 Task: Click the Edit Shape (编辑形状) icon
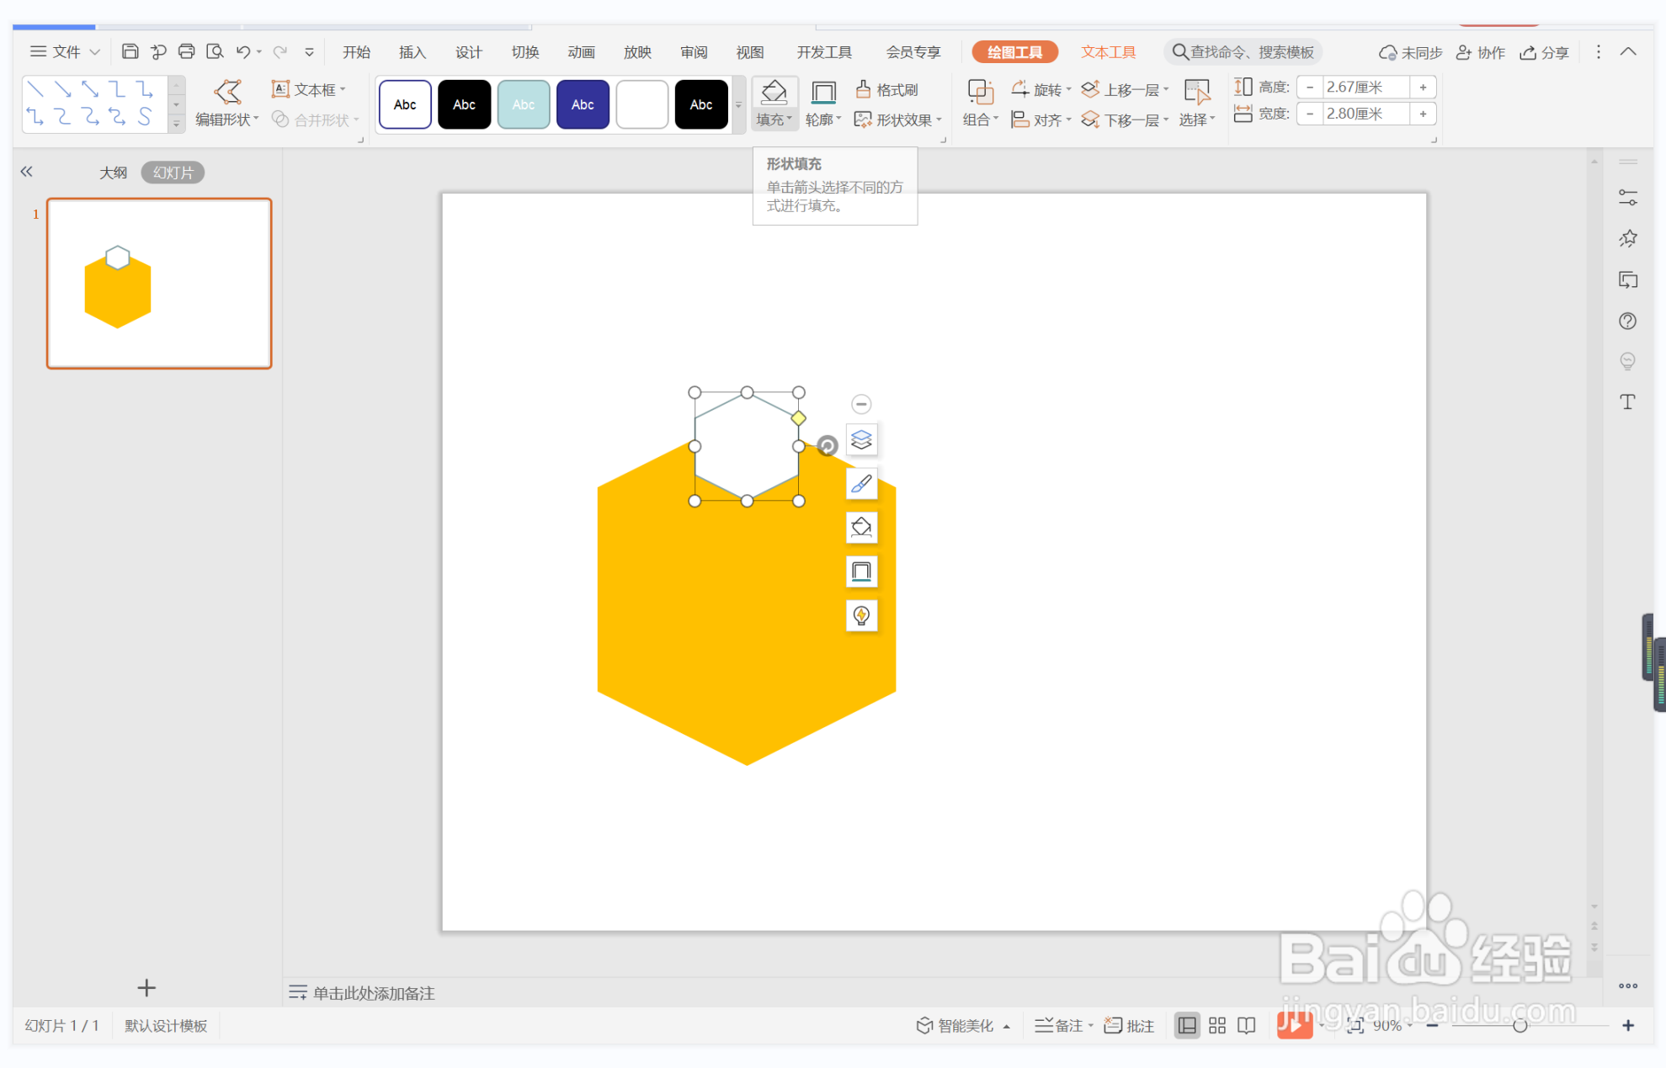pos(227,91)
